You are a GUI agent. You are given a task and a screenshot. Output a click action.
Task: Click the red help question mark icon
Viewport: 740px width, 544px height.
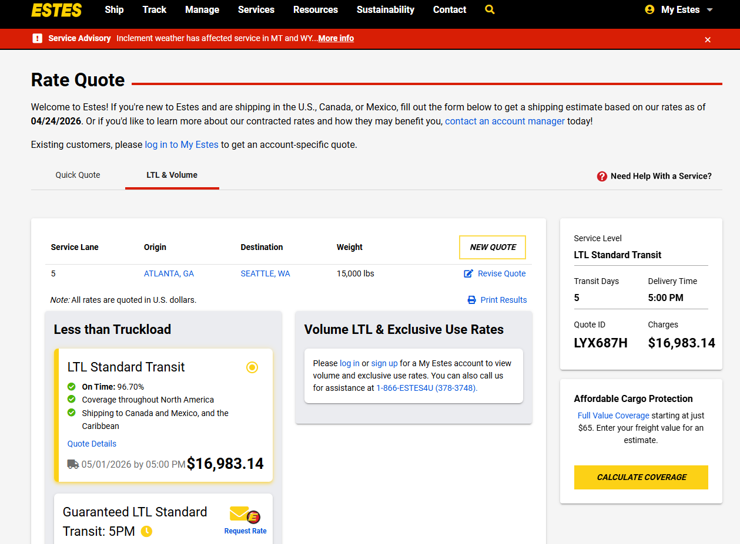[602, 176]
